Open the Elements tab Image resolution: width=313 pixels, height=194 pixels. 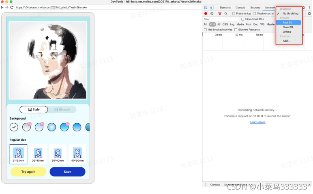pos(225,8)
